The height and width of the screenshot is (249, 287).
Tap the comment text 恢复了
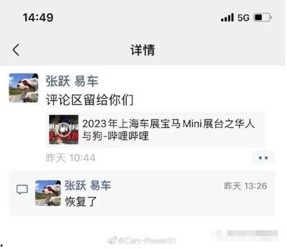pos(81,201)
